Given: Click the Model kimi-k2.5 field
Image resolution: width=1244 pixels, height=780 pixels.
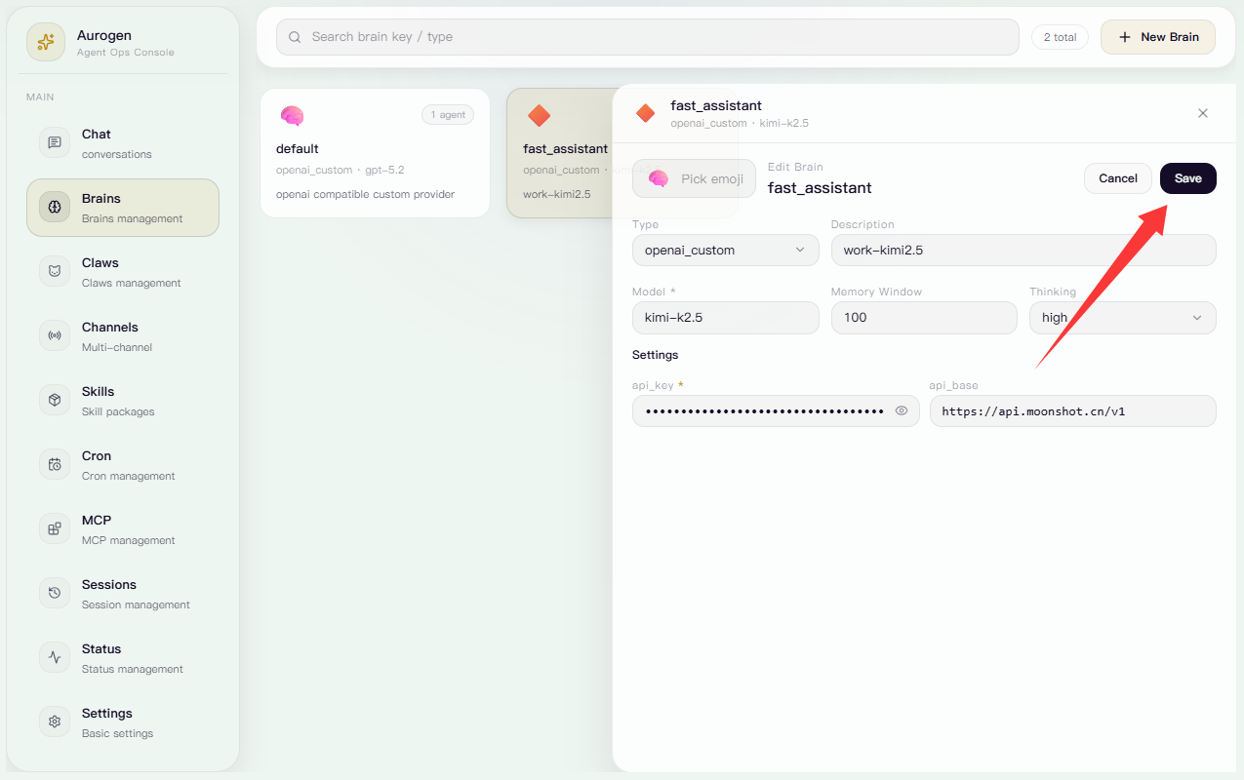Looking at the screenshot, I should pyautogui.click(x=726, y=317).
